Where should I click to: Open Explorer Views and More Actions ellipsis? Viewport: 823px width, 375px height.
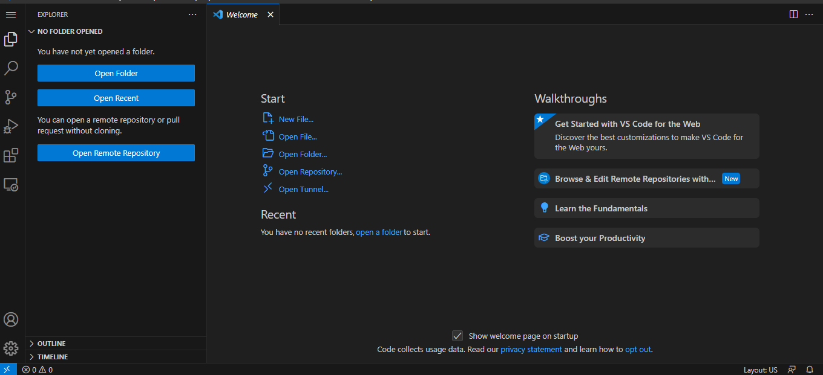(192, 14)
